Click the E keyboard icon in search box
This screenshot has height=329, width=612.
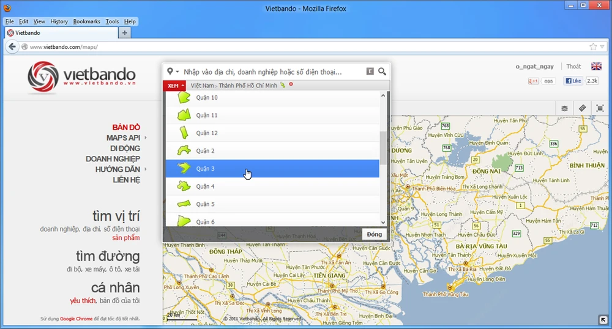tap(370, 72)
